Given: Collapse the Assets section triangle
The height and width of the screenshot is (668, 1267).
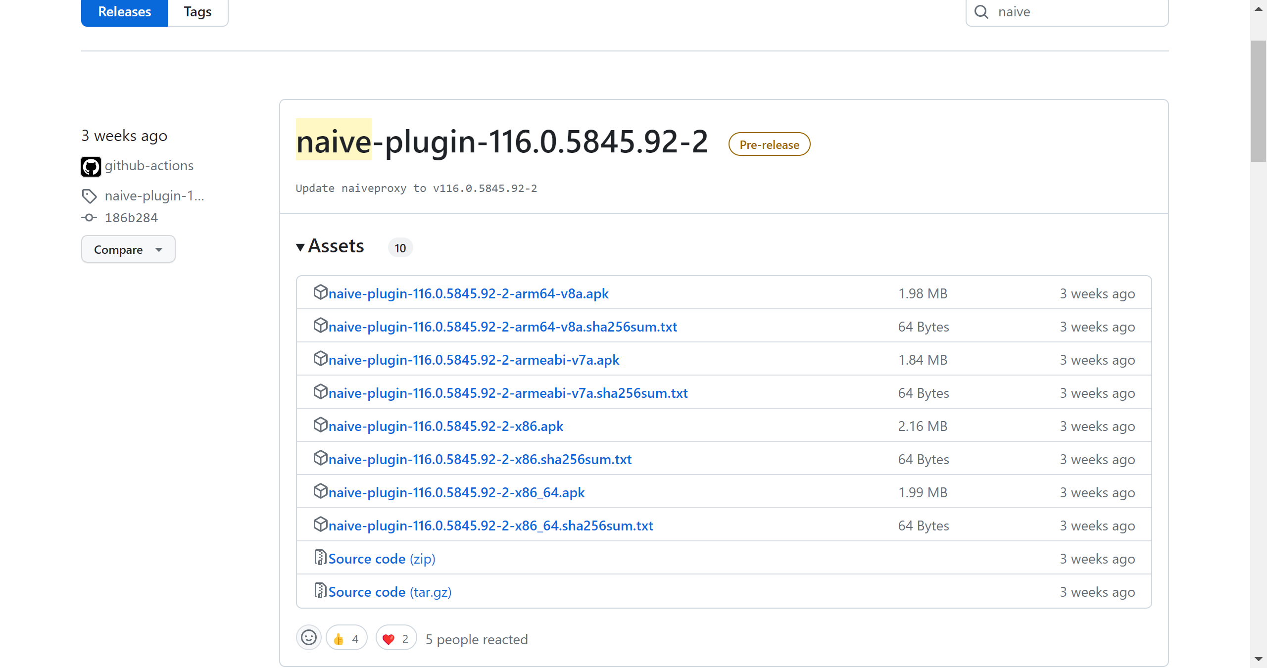Looking at the screenshot, I should [x=300, y=247].
